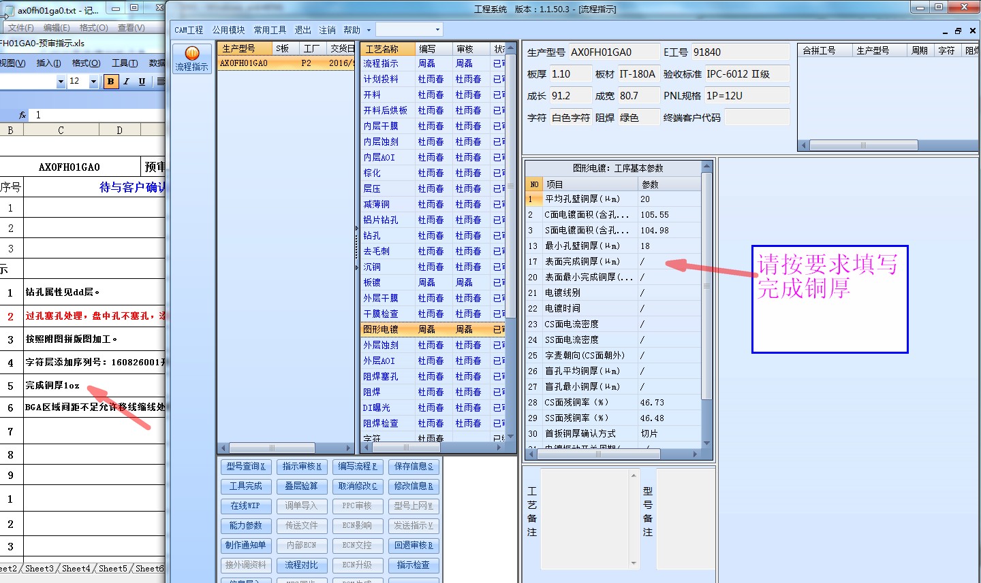Switch to Sheet5 tab in Excel

[x=112, y=569]
